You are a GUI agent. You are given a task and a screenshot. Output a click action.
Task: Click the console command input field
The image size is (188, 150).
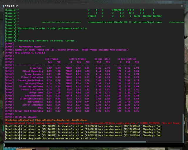(x=94, y=145)
